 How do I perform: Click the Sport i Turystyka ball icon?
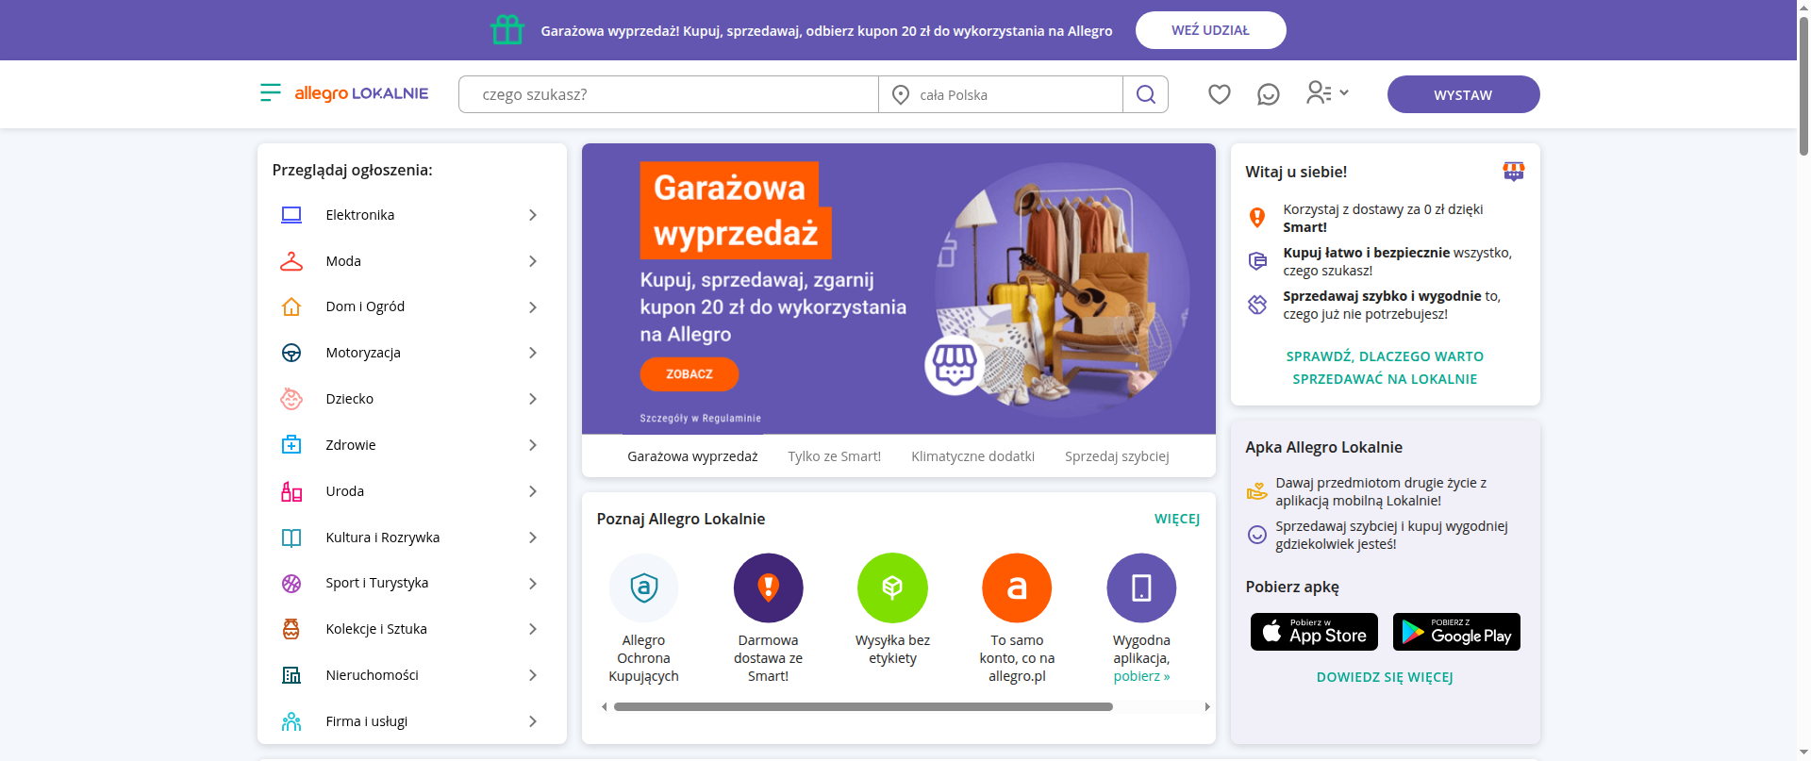pyautogui.click(x=291, y=584)
